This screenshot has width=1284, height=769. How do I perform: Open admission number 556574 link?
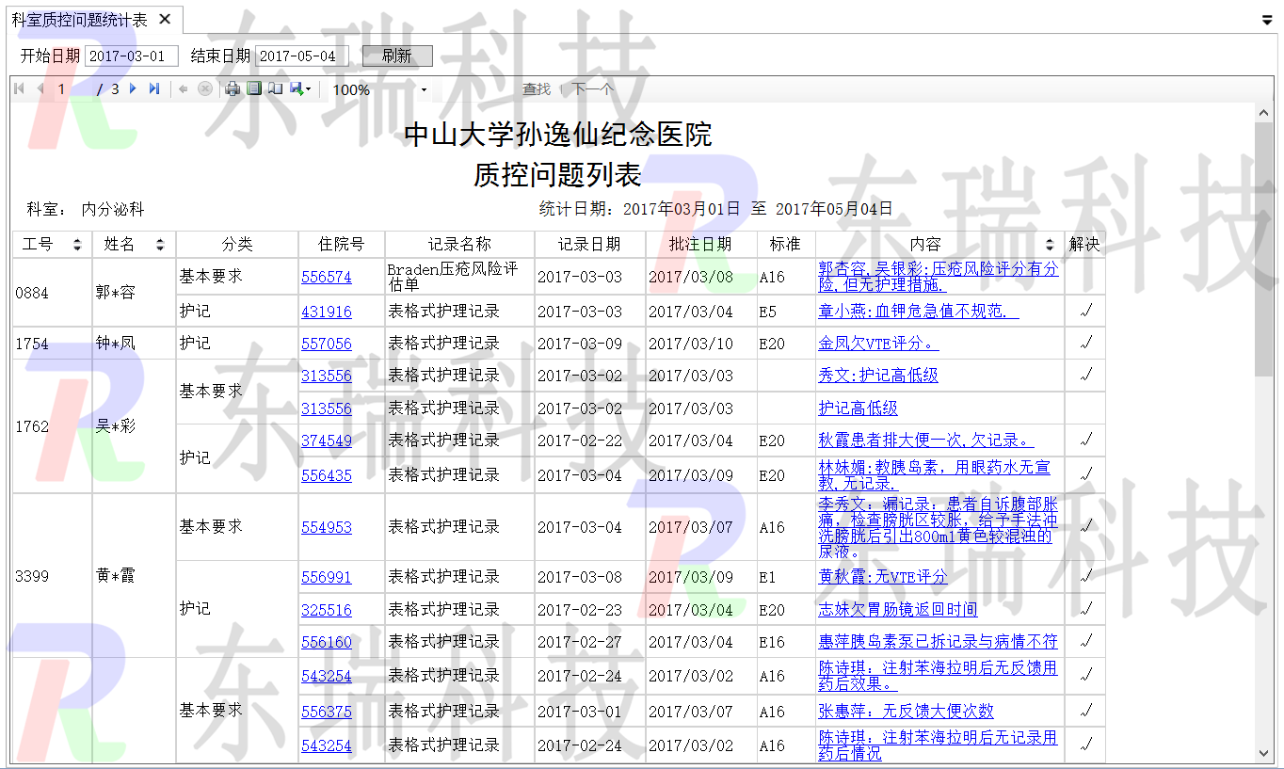pos(327,278)
